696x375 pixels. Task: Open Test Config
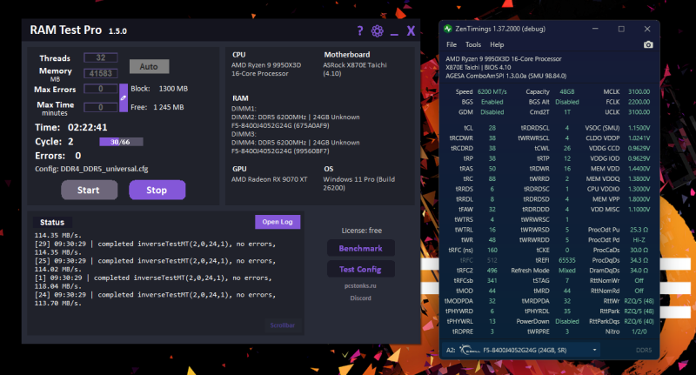coord(361,269)
